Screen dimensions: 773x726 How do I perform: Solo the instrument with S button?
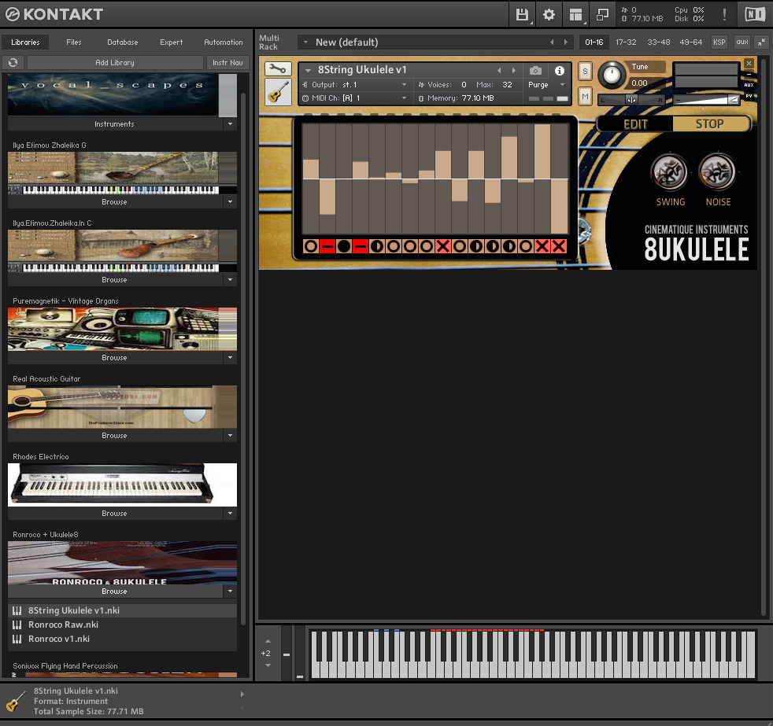coord(585,71)
